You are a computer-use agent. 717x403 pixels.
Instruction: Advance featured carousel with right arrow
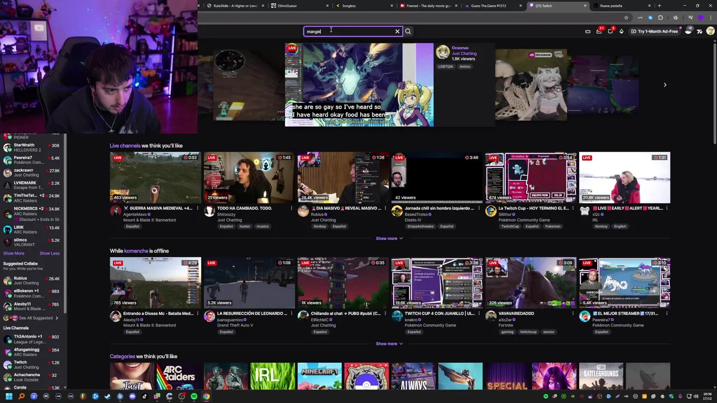[x=665, y=85]
